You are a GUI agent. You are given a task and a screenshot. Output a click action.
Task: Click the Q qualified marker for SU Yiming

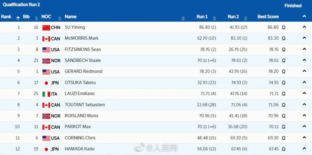point(284,28)
